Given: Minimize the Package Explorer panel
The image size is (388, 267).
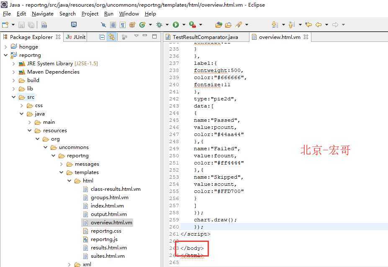Looking at the screenshot, I should point(145,36).
